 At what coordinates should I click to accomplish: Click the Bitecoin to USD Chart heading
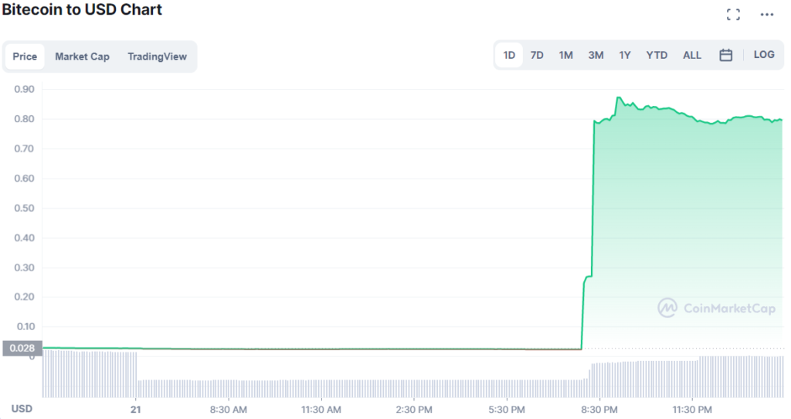(x=82, y=9)
